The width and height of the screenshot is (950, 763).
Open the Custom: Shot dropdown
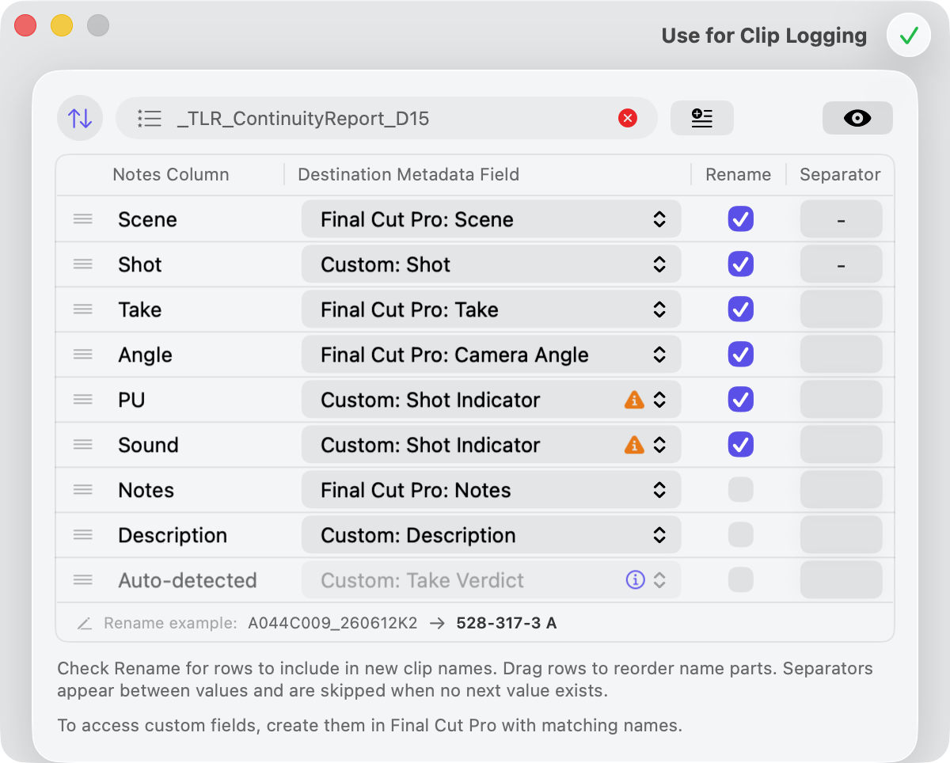491,264
